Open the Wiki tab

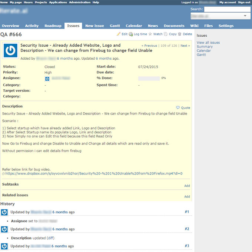(x=195, y=26)
